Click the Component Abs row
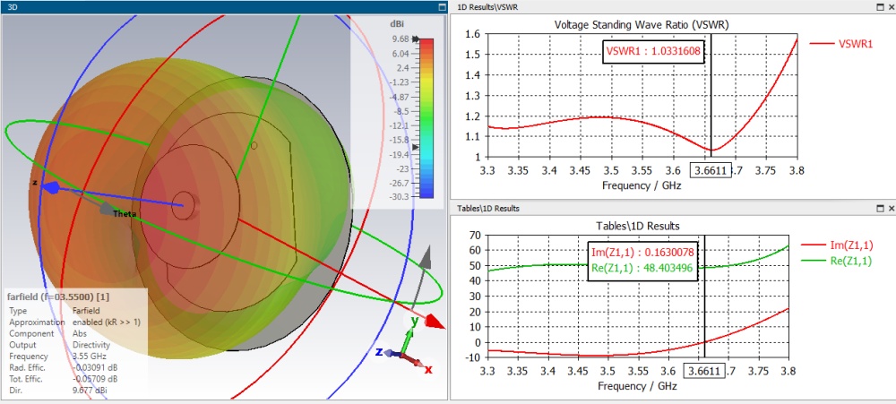This screenshot has height=404, width=896. 47,333
